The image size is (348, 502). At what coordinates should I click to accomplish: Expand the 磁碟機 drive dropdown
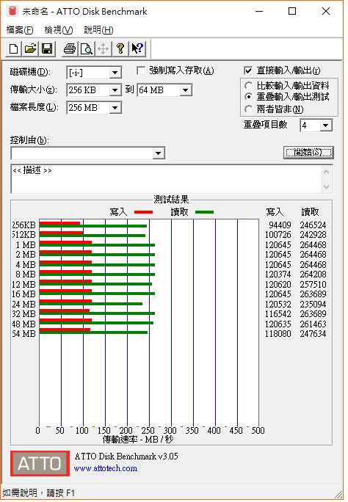(x=115, y=73)
